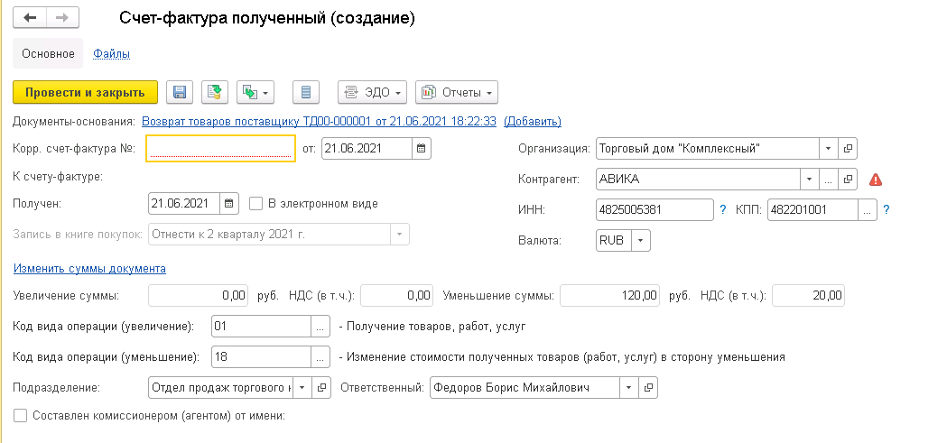The width and height of the screenshot is (947, 443).
Task: Click code field containing 01
Action: (x=262, y=327)
